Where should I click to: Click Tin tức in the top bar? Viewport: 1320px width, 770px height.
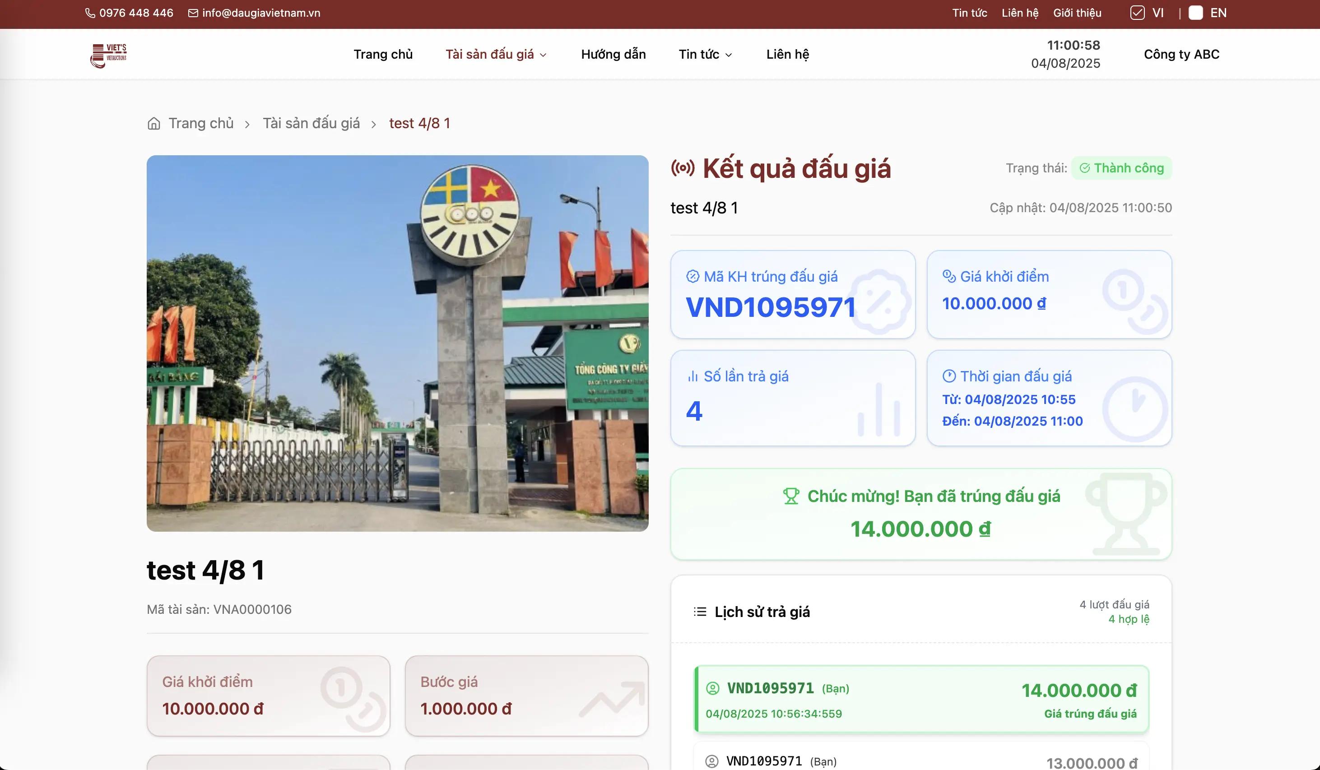coord(970,13)
